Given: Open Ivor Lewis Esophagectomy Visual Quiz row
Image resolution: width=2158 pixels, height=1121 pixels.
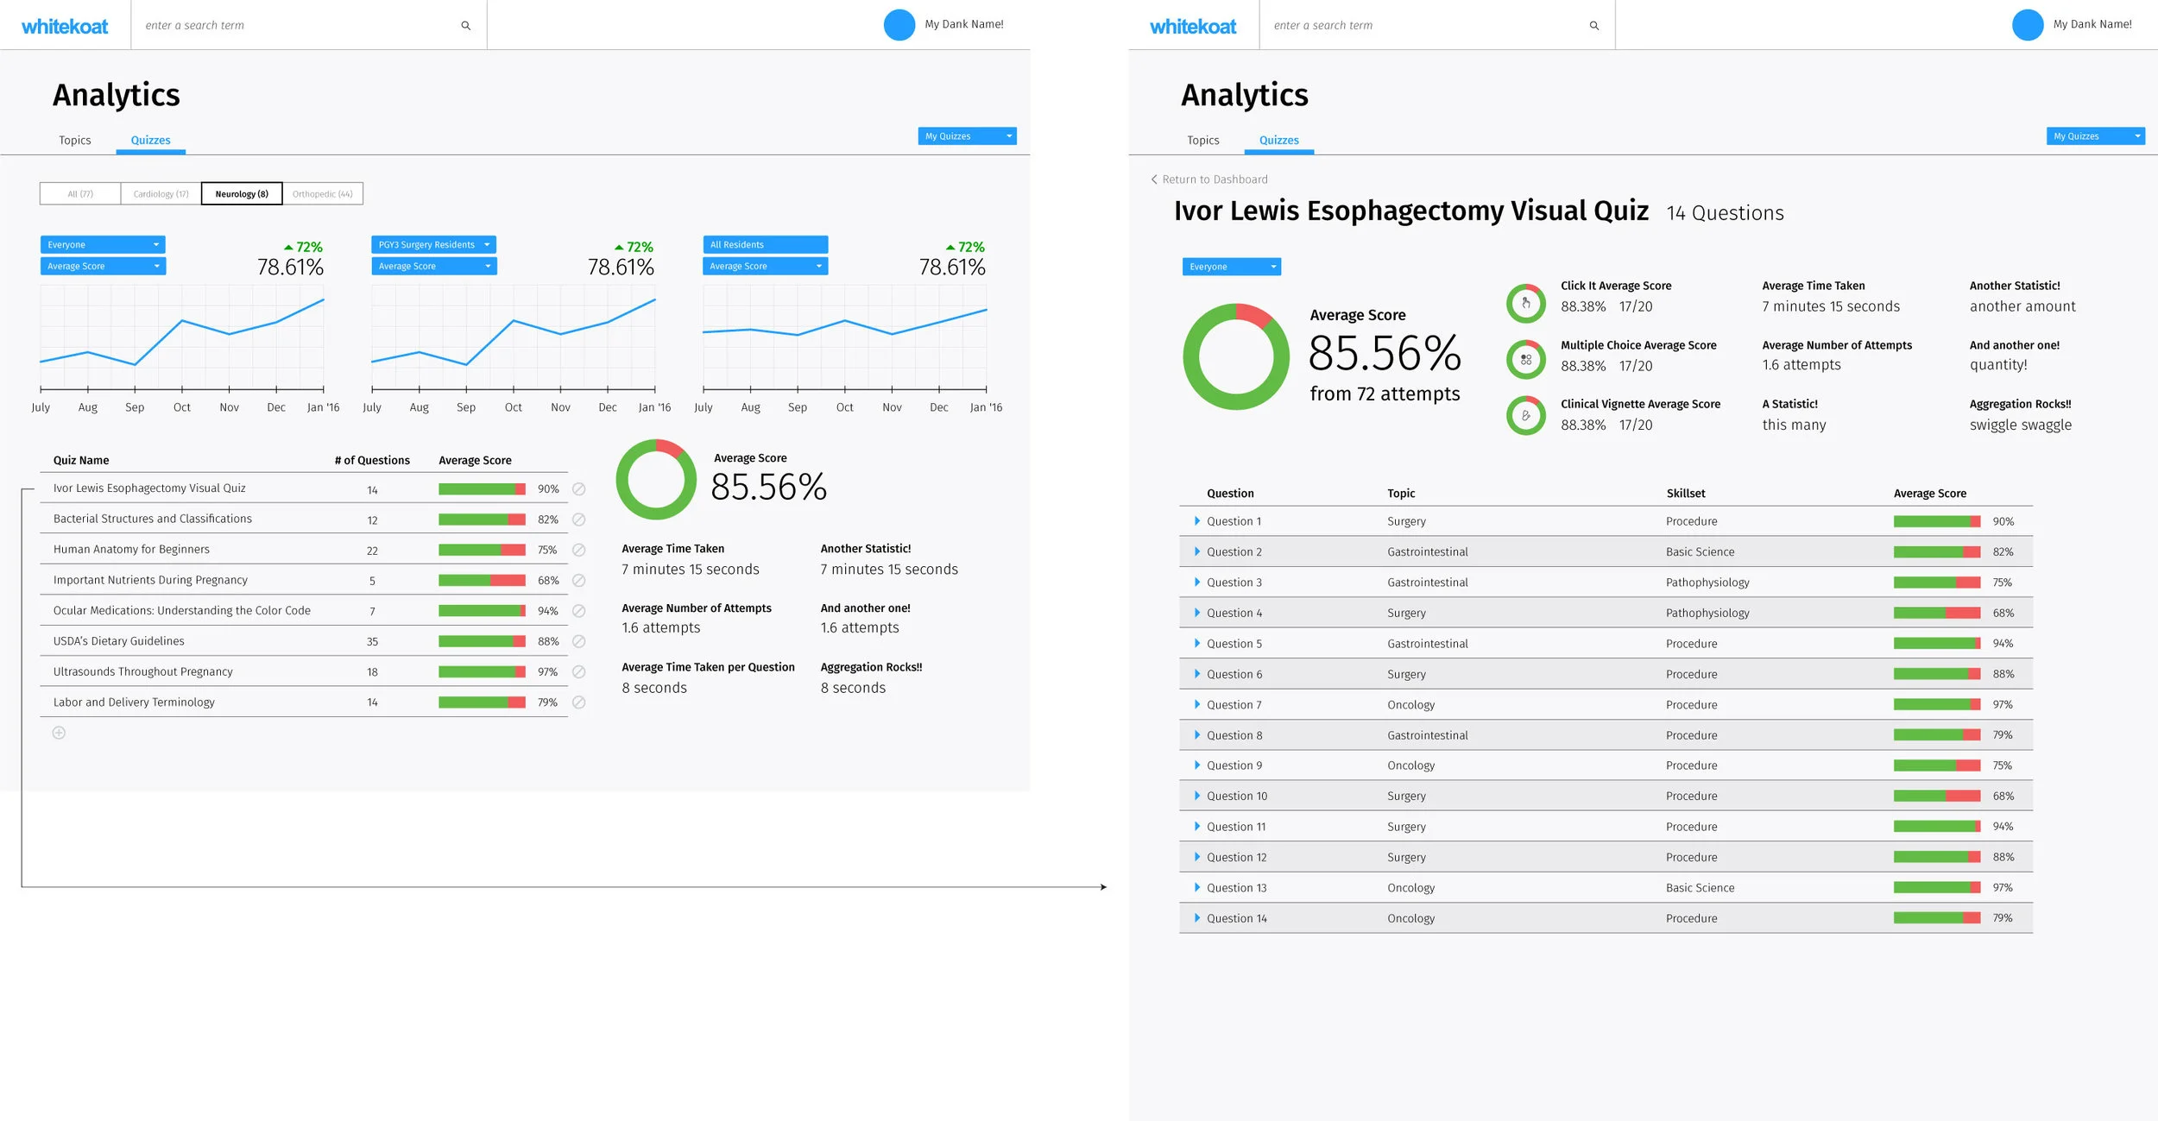Looking at the screenshot, I should tap(149, 488).
